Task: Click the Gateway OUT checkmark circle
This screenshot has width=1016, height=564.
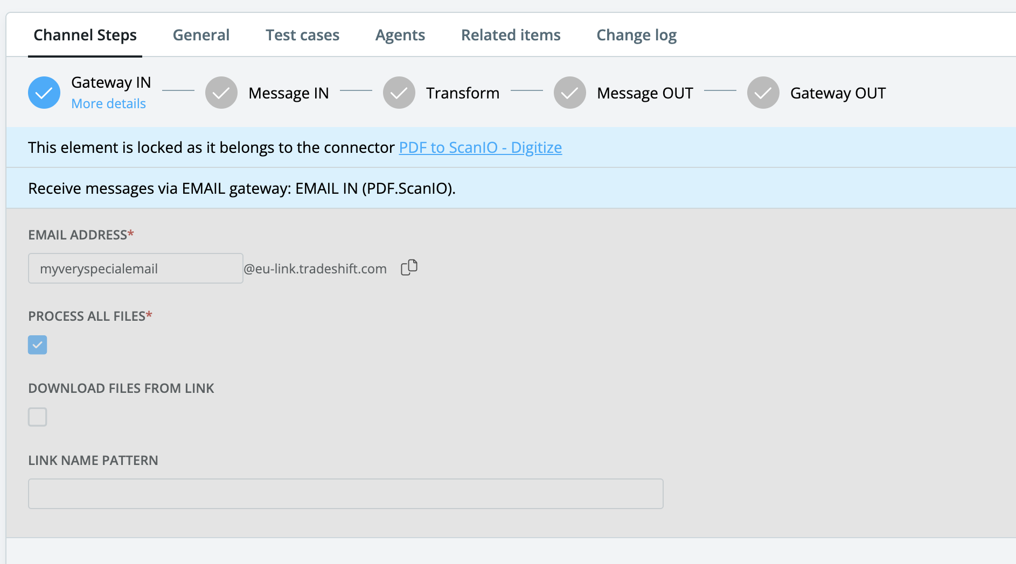Action: point(763,93)
